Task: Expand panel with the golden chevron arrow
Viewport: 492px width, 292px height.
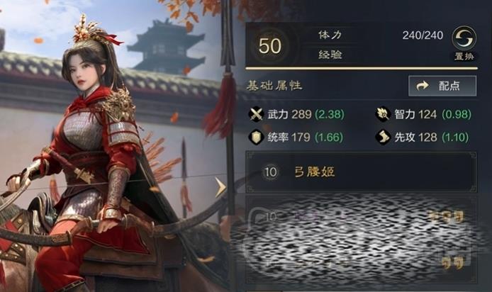Action: click(220, 187)
